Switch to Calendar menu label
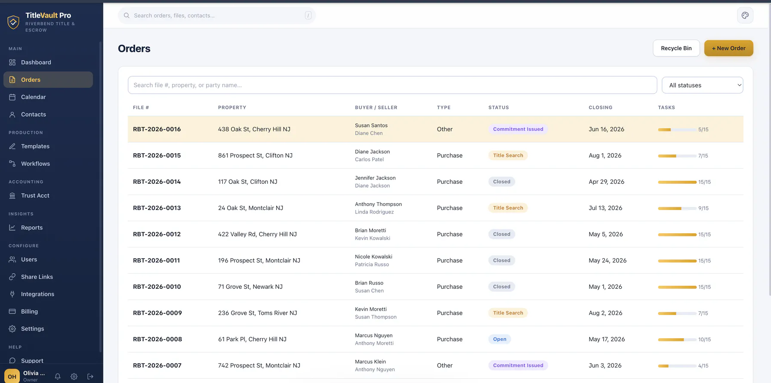 coord(34,97)
